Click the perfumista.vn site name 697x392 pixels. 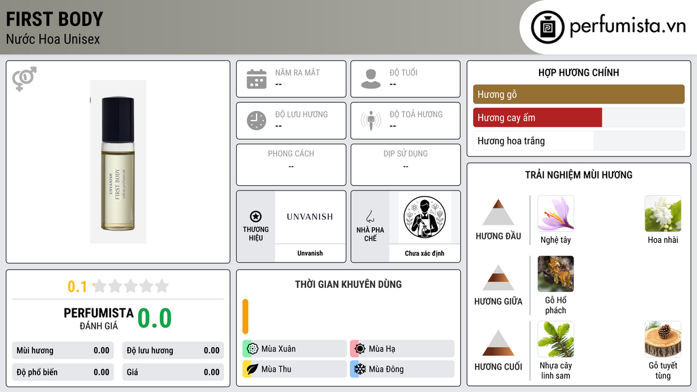click(628, 27)
